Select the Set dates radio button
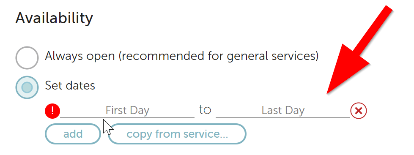Screen dimensions: 414x155 (27, 87)
